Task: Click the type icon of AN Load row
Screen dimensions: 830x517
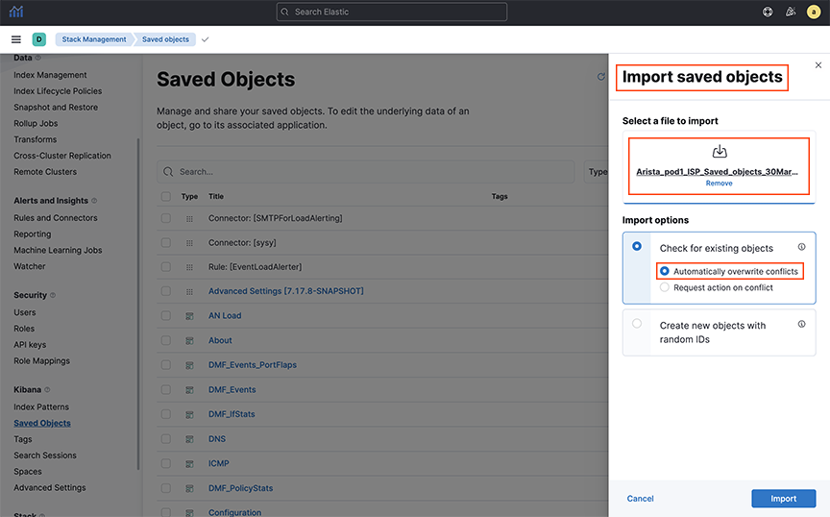Action: click(189, 316)
